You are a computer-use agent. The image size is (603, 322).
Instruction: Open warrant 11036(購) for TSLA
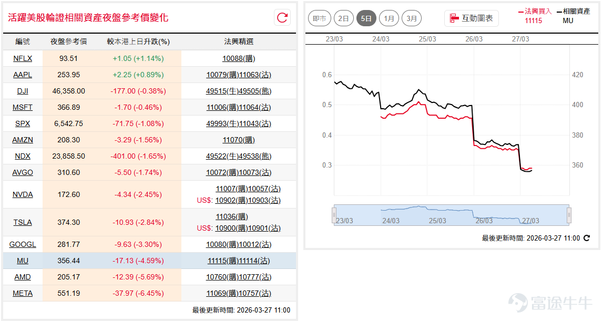click(x=232, y=217)
